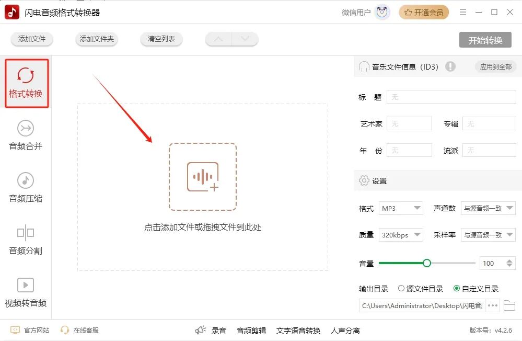Viewport: 522px width, 341px height.
Task: Browse output path with three-dots button
Action: (x=493, y=305)
